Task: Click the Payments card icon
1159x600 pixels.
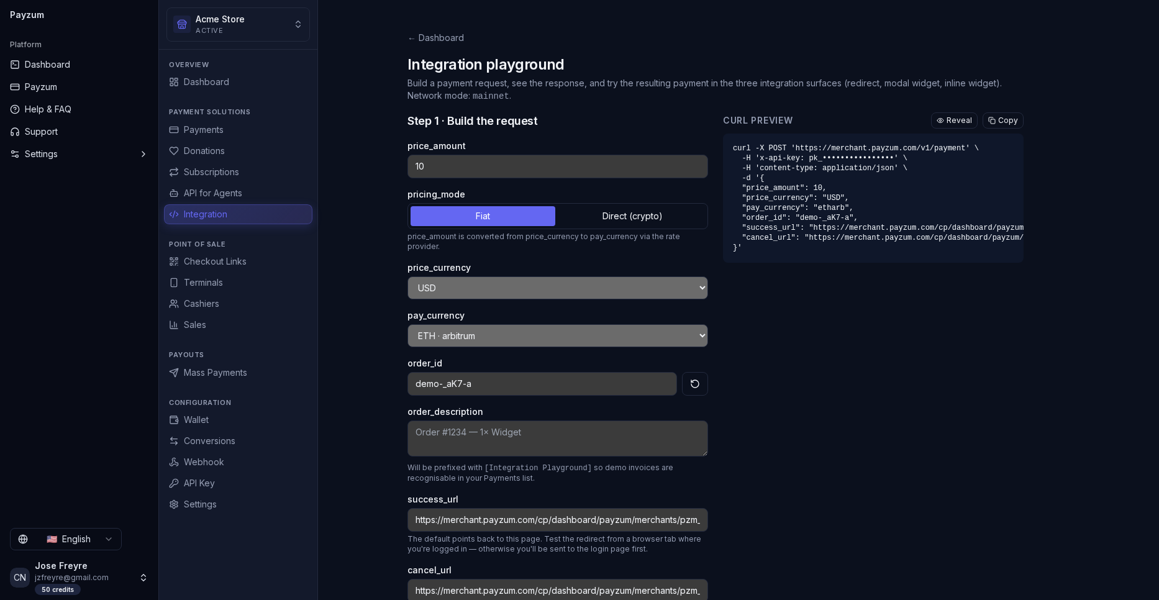Action: coord(174,130)
